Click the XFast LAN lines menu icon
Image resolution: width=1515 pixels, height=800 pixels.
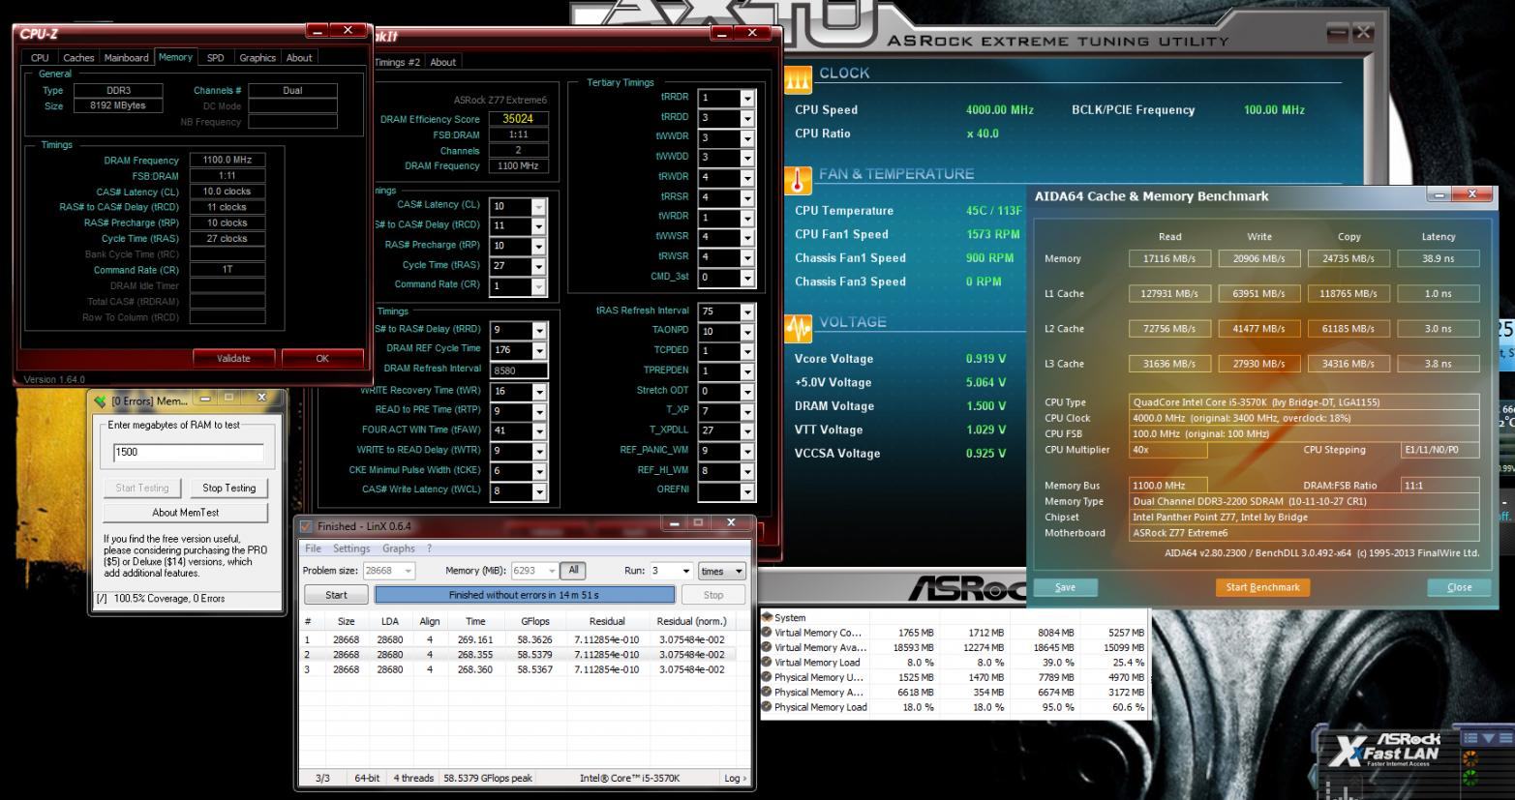pos(1504,737)
